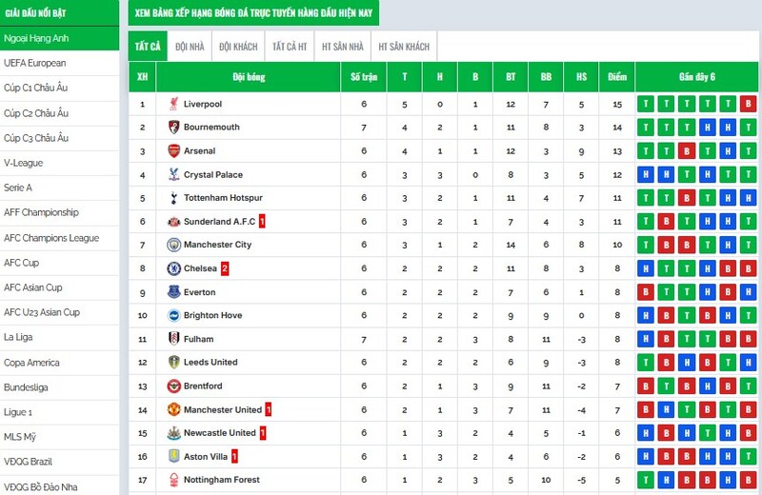Screen dimensions: 762x495
Task: Click the Aston Villa crest icon
Action: [173, 457]
